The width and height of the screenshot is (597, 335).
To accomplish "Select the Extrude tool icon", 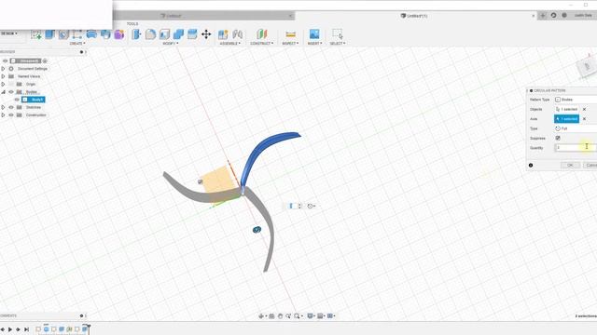I will 49,34.
